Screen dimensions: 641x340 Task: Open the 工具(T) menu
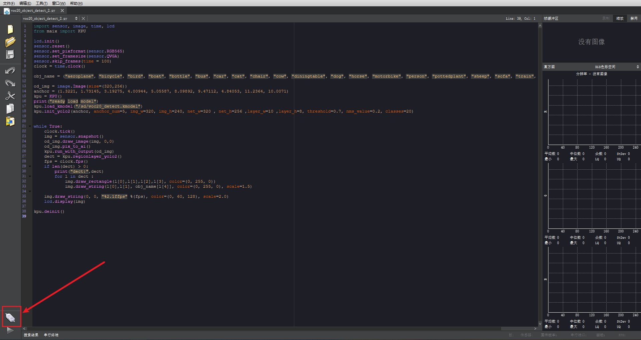click(41, 3)
